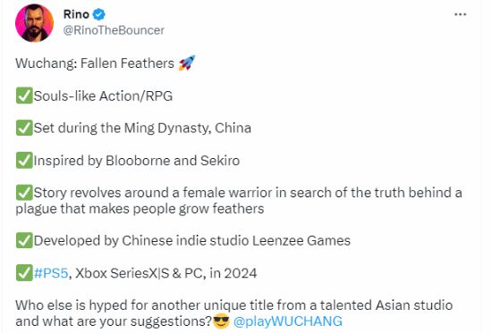Open the #PS5 hashtag
Viewport: 492px width, 333px height.
(x=51, y=273)
